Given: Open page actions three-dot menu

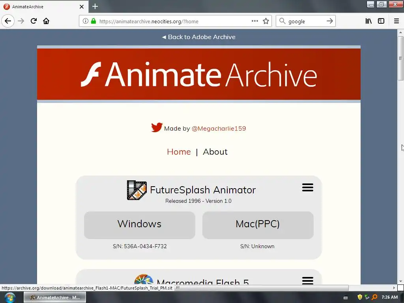Looking at the screenshot, I should pyautogui.click(x=255, y=21).
